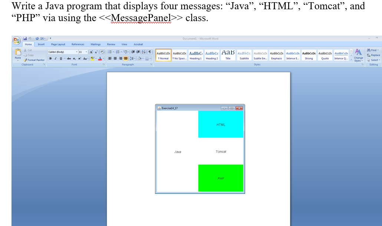This screenshot has width=382, height=226.
Task: Toggle bold formatting in the Font group
Action: [x=50, y=58]
